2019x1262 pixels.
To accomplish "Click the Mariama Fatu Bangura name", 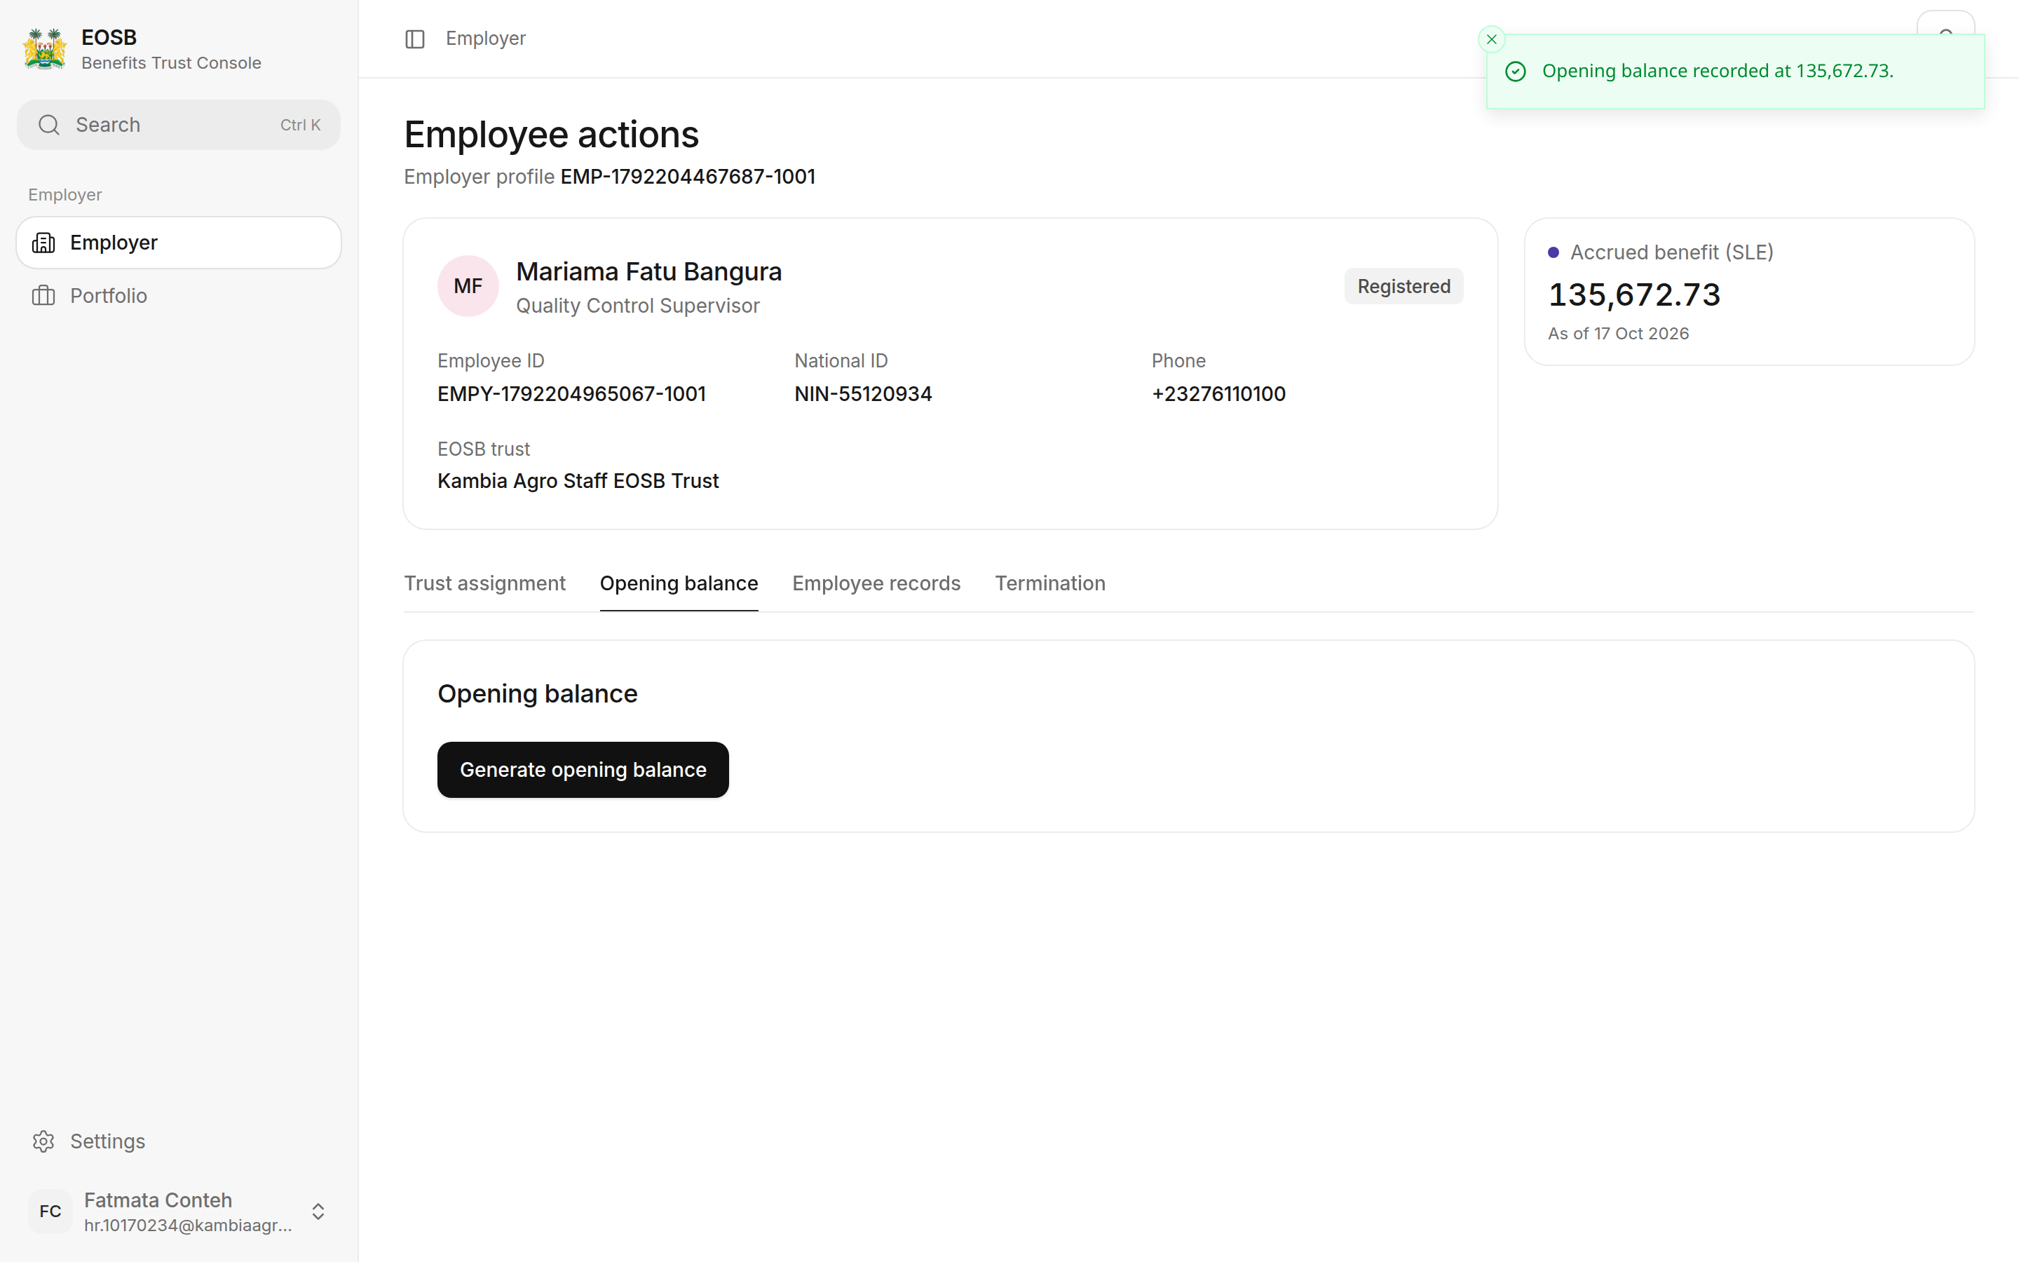I will (x=648, y=271).
